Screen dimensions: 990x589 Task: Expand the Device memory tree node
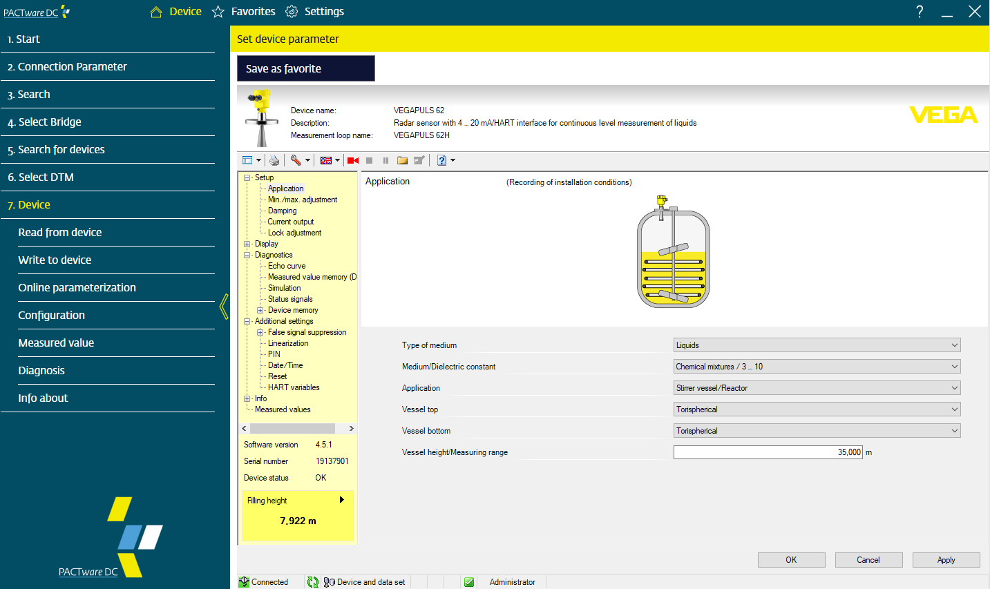tap(260, 310)
